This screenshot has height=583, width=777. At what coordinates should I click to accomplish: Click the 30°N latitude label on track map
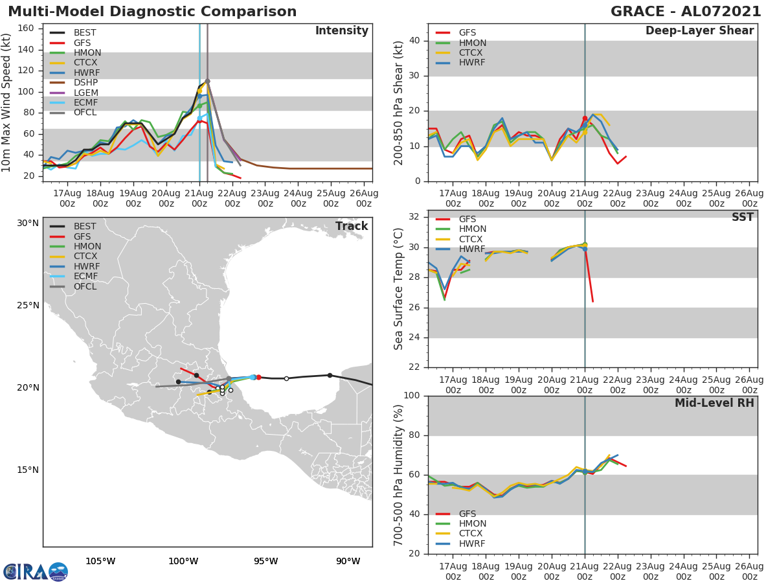tap(28, 223)
